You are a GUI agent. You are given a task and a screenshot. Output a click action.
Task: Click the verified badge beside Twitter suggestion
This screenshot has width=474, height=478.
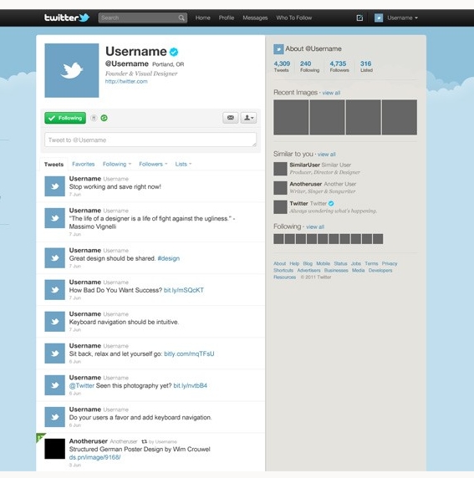pyautogui.click(x=331, y=203)
